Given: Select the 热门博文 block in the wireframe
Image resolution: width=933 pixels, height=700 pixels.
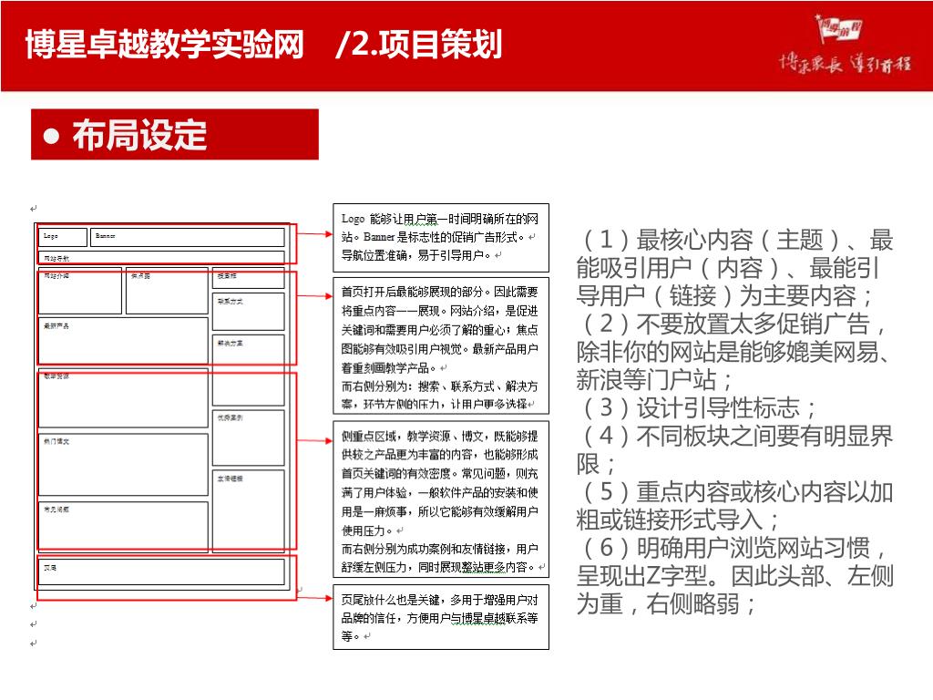Looking at the screenshot, I should [123, 464].
